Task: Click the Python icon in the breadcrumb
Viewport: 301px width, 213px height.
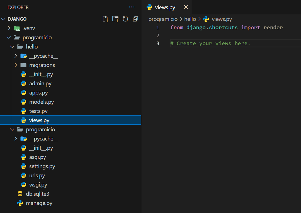Action: (206, 19)
